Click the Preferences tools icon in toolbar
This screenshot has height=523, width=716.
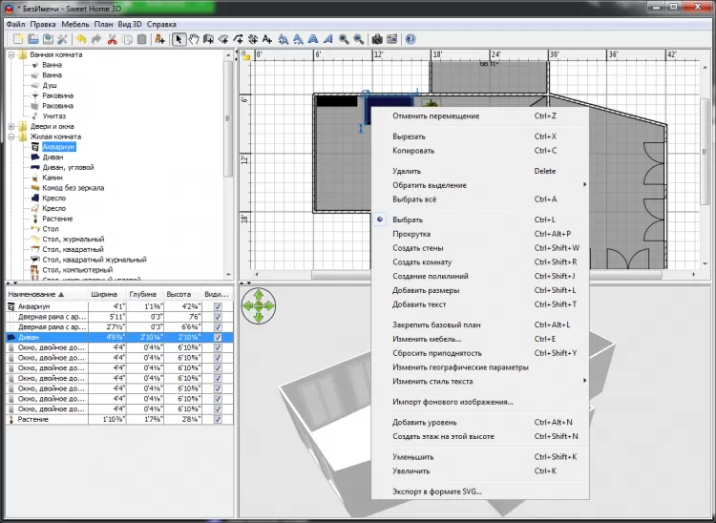pyautogui.click(x=62, y=39)
